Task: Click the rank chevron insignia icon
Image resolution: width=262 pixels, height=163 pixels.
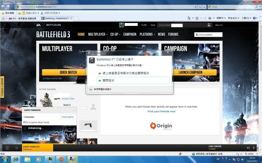Action: tap(93, 107)
